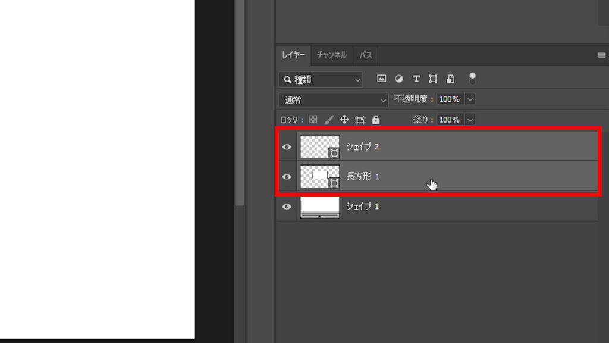
Task: Enable lock position for the layer
Action: pyautogui.click(x=344, y=120)
